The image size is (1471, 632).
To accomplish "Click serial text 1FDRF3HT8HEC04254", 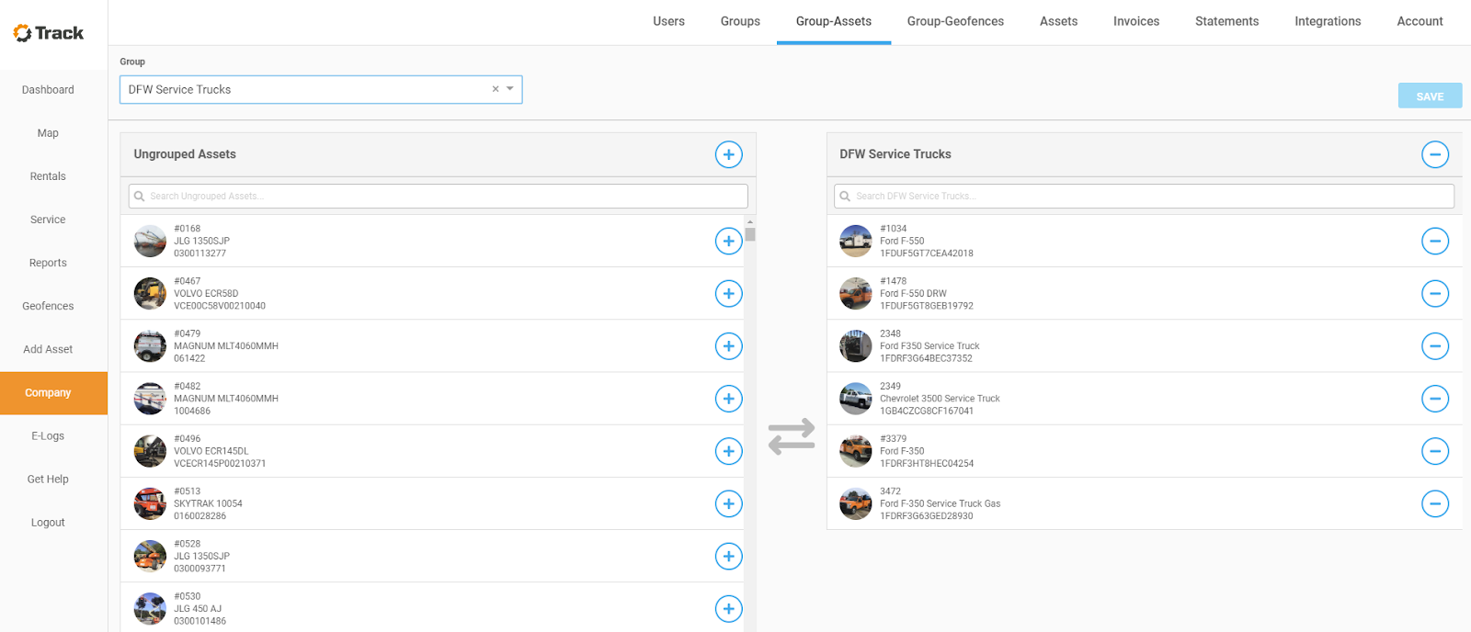I will (927, 464).
